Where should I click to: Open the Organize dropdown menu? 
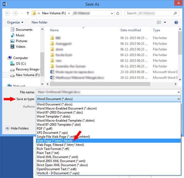click(x=15, y=22)
